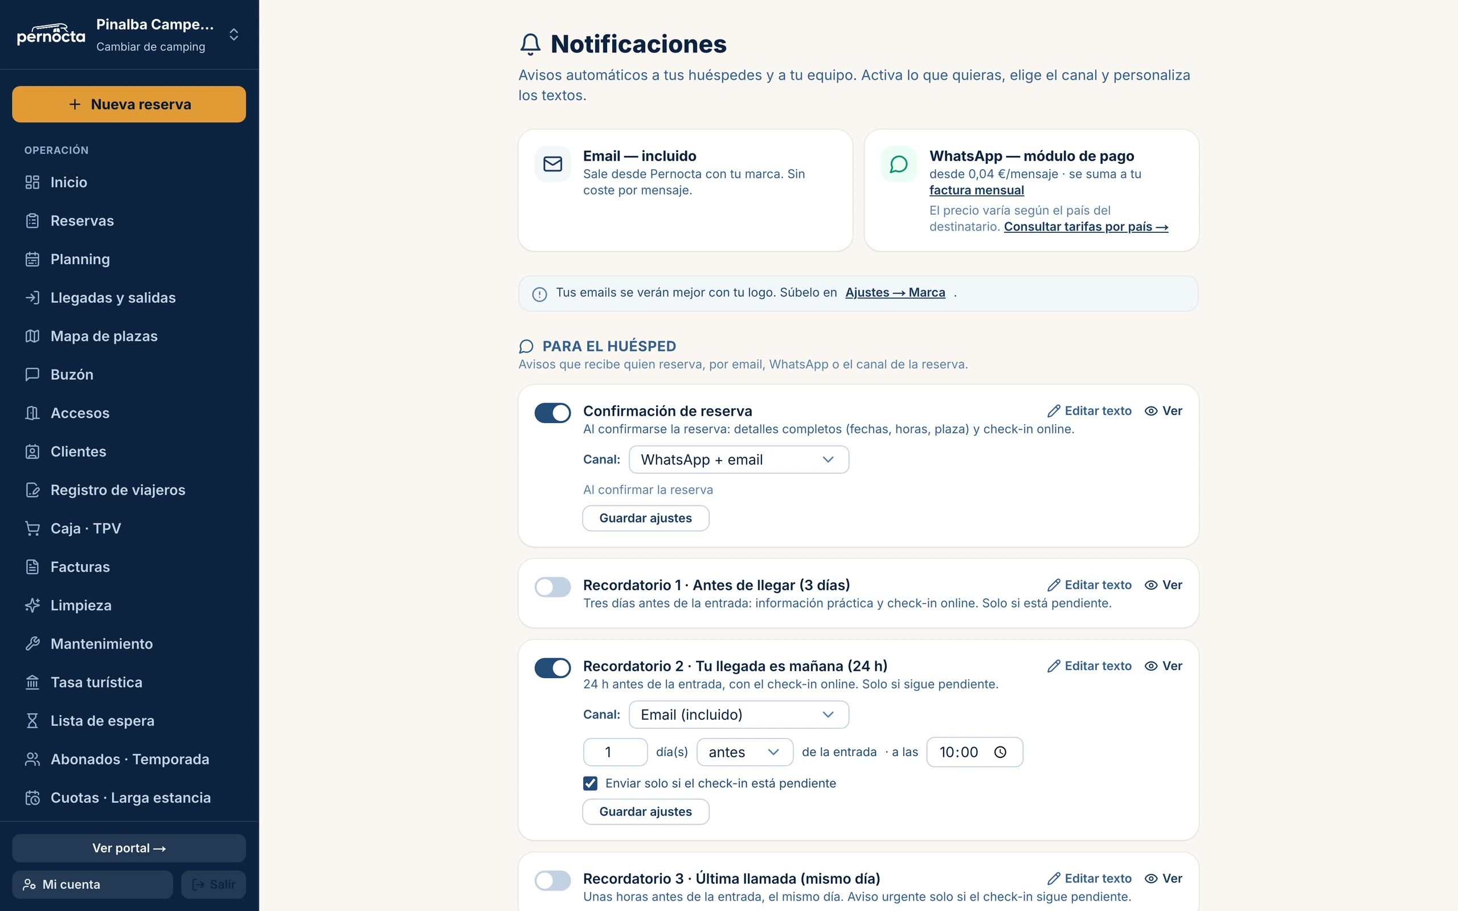Screen dimensions: 1458x911
Task: Click Cambiar de camping text
Action: point(150,46)
